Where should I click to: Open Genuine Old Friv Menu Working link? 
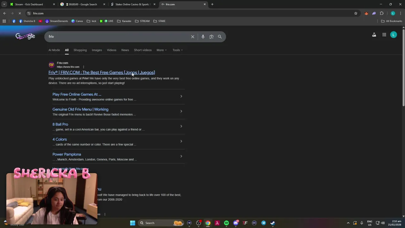tap(80, 109)
